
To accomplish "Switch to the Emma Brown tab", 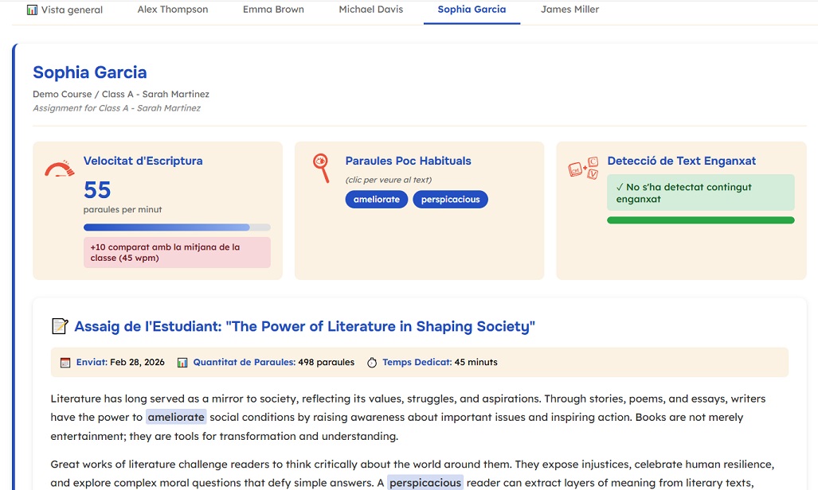I will [273, 10].
